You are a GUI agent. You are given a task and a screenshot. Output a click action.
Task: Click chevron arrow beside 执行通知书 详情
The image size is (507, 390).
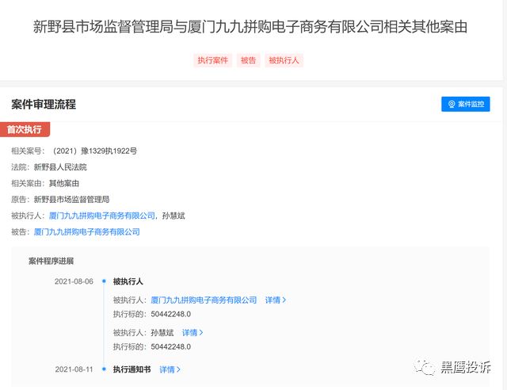pyautogui.click(x=178, y=369)
